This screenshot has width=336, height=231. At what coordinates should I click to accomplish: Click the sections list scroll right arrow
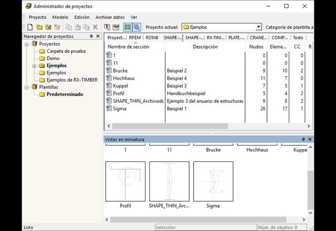click(309, 126)
